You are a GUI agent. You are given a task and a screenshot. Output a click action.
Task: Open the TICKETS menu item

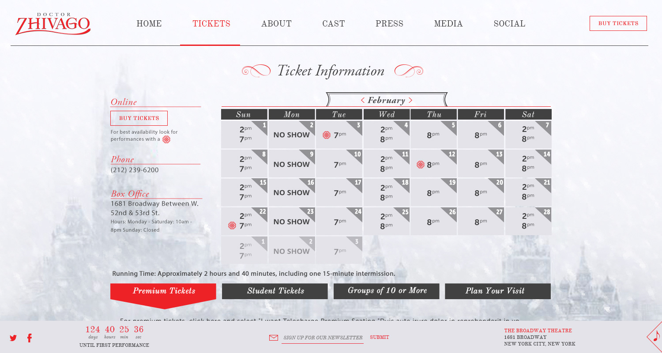(211, 24)
